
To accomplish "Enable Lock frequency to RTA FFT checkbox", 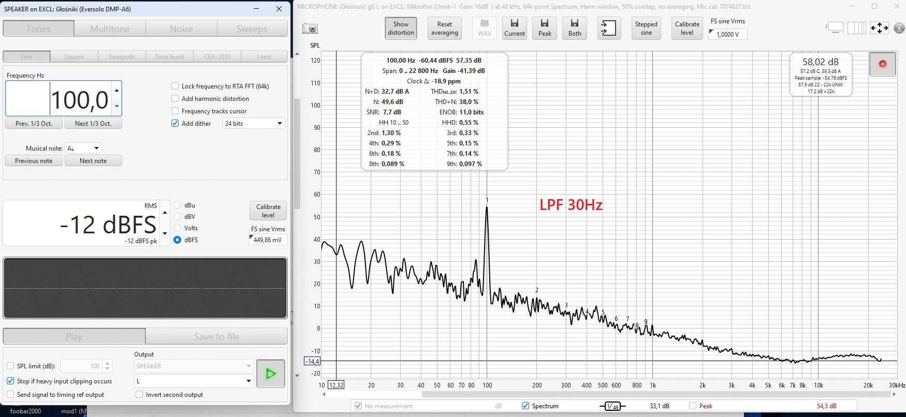I will [175, 86].
